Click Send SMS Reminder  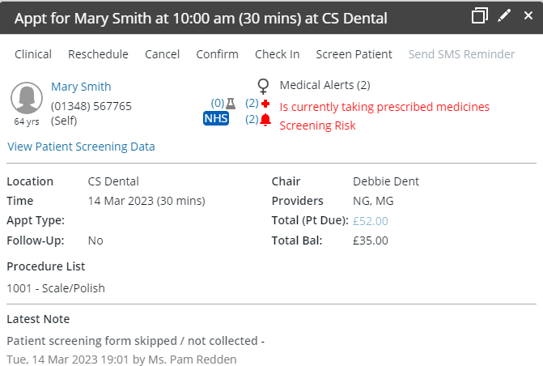coord(461,54)
